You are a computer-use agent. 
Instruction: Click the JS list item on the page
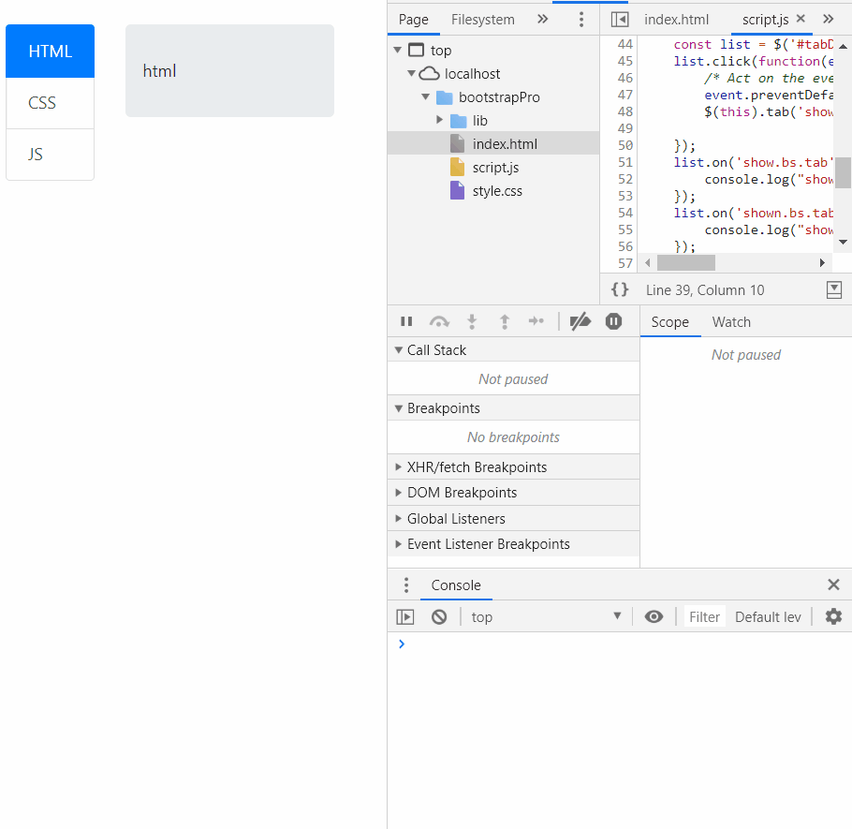coord(50,155)
